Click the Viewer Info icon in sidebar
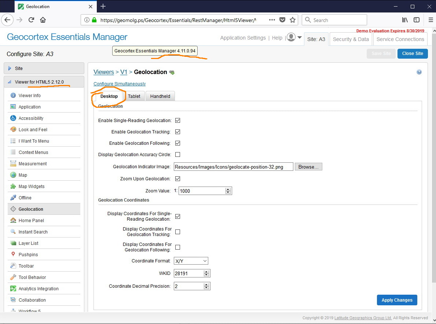Image resolution: width=436 pixels, height=324 pixels. pos(13,95)
